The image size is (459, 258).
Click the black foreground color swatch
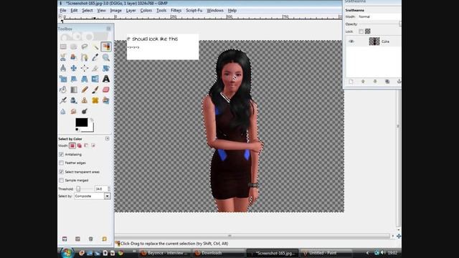tap(81, 123)
